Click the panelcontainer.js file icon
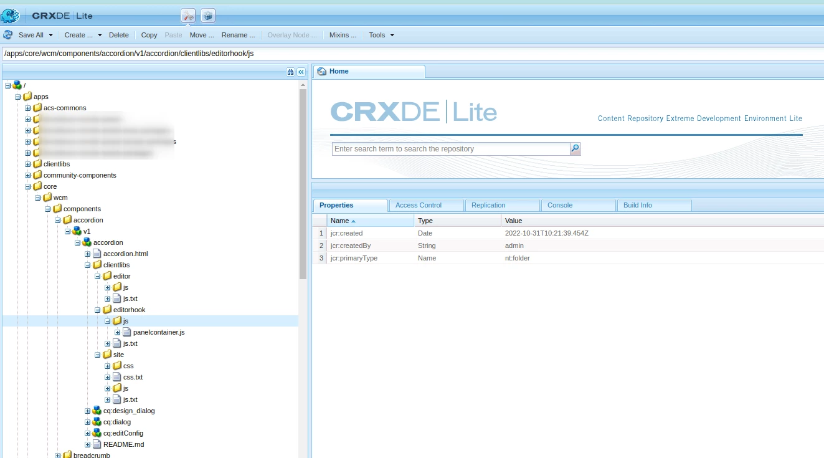Screen dimensions: 824x458 126,332
